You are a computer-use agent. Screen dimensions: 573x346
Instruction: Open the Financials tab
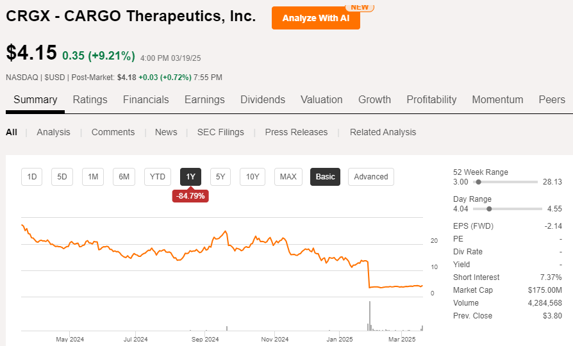(x=145, y=99)
